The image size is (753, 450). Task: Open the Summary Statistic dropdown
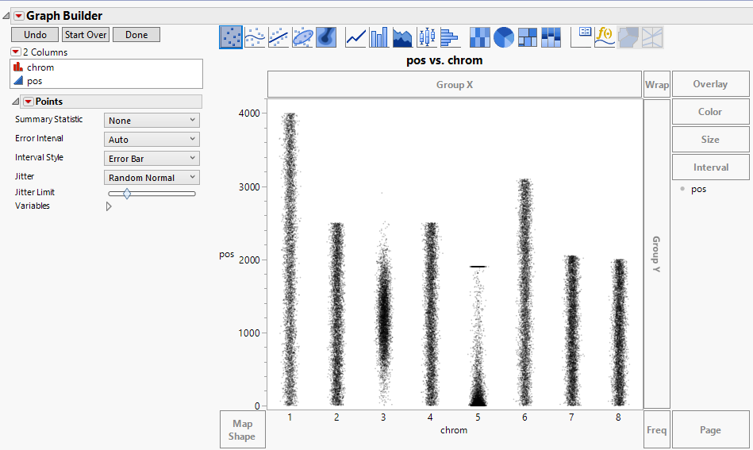[x=152, y=121]
